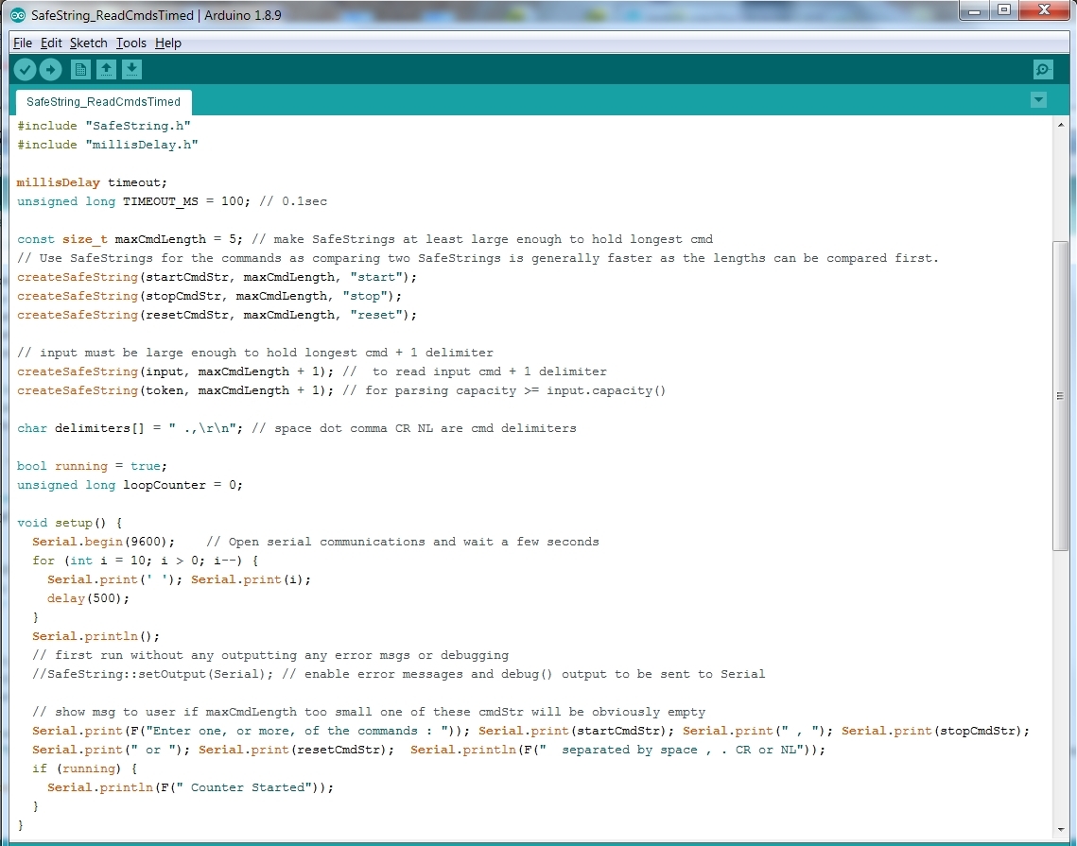This screenshot has height=846, width=1077.
Task: Create a new sketch via the New icon
Action: tap(80, 69)
